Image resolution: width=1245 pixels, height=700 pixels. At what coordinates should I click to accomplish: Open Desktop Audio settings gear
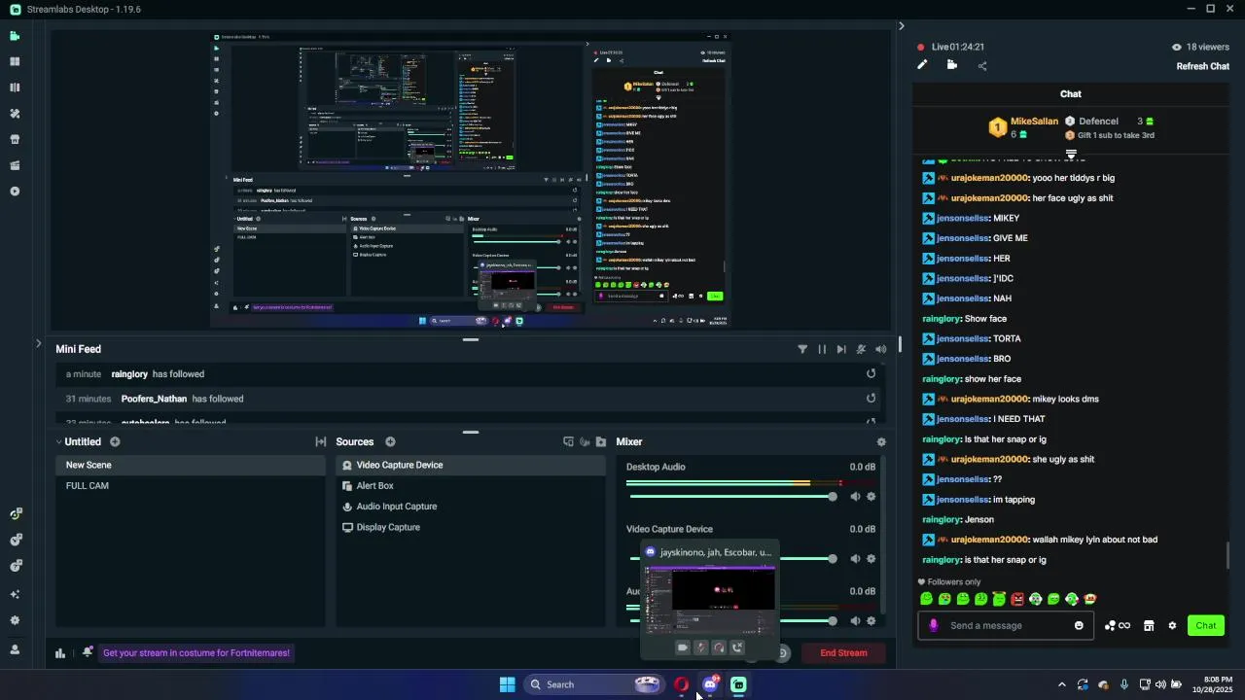[x=871, y=497]
